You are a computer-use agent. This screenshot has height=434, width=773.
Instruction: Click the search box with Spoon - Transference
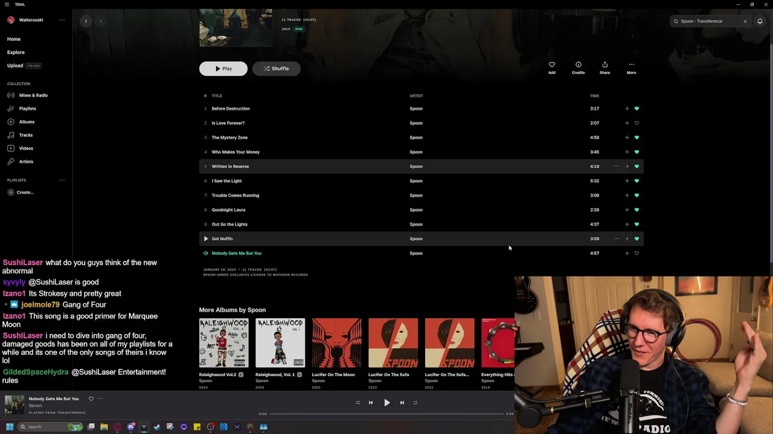coord(710,21)
